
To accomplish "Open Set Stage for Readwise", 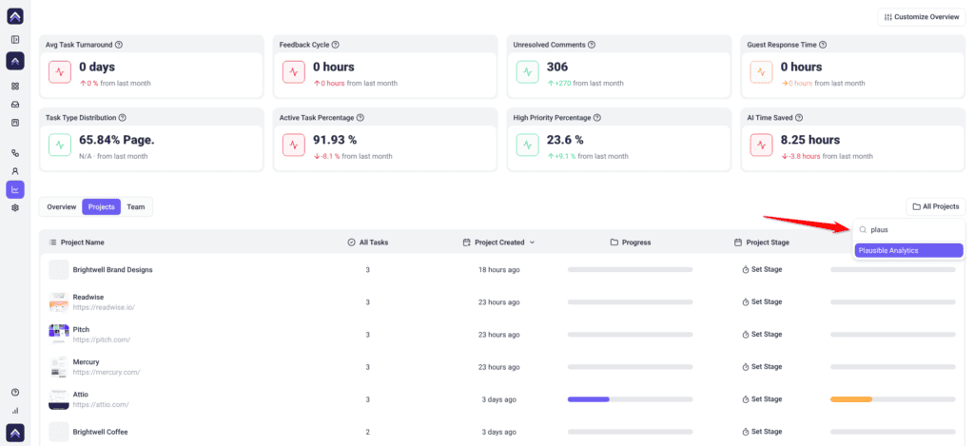I will point(762,301).
